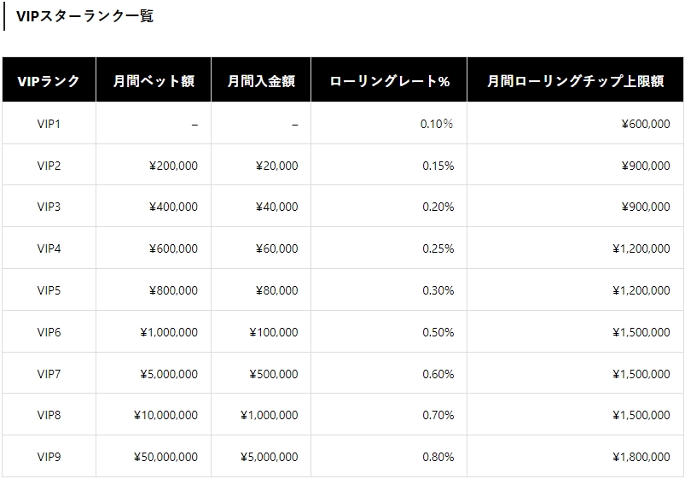Select the ¥10,000,000 bet cell for VIP8
This screenshot has height=479, width=685.
pyautogui.click(x=154, y=415)
